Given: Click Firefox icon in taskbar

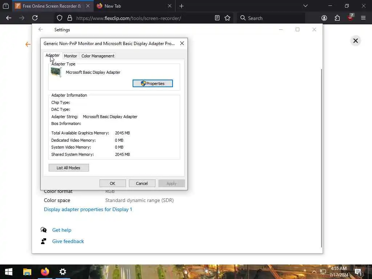Looking at the screenshot, I should [x=45, y=272].
